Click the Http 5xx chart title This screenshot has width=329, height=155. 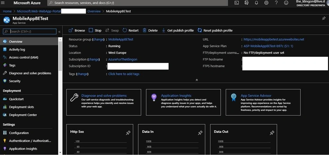pyautogui.click(x=77, y=132)
